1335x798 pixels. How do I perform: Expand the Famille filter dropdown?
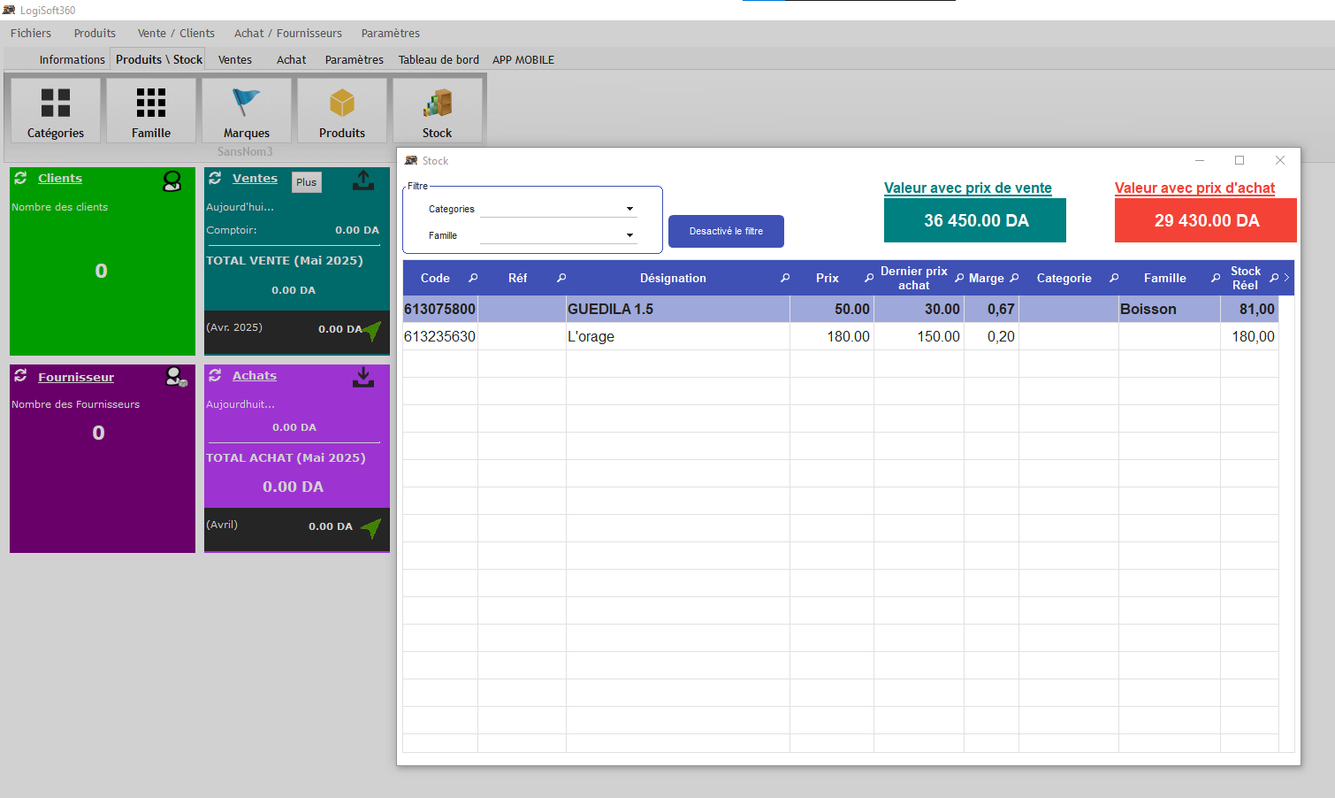629,236
